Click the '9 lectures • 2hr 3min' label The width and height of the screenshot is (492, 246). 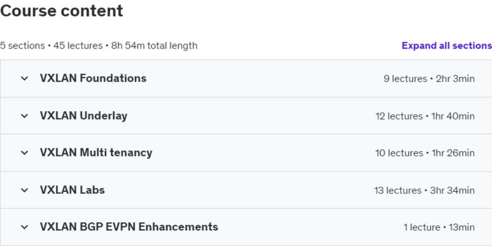429,78
